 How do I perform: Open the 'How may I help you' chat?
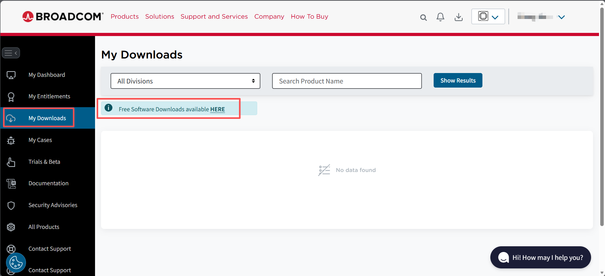pyautogui.click(x=540, y=257)
